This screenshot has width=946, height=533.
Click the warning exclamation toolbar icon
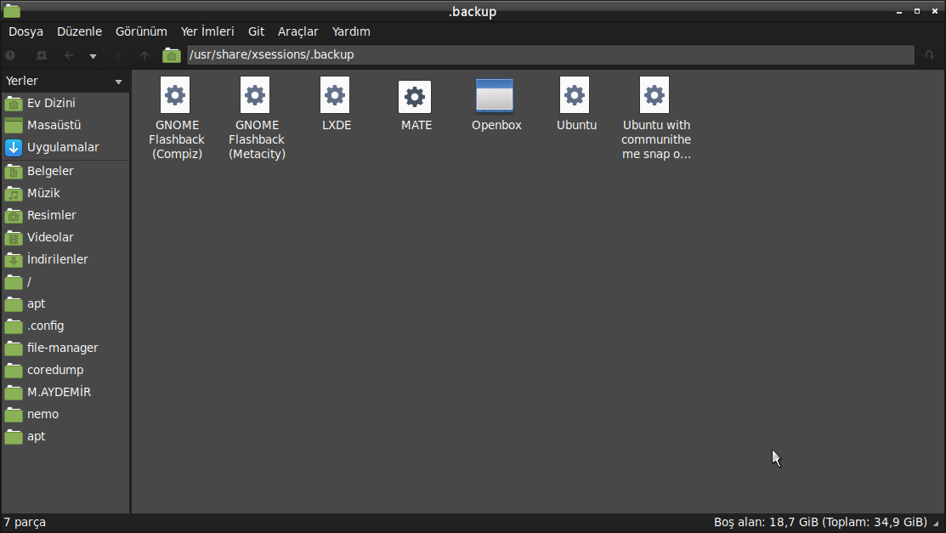(10, 55)
